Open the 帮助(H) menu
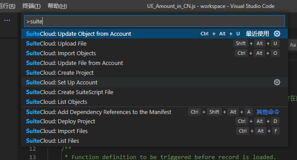 [x=57, y=6]
